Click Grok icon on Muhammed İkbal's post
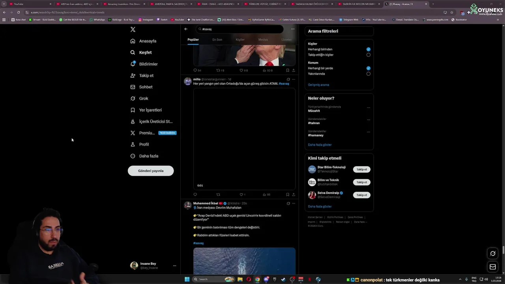 (x=288, y=204)
